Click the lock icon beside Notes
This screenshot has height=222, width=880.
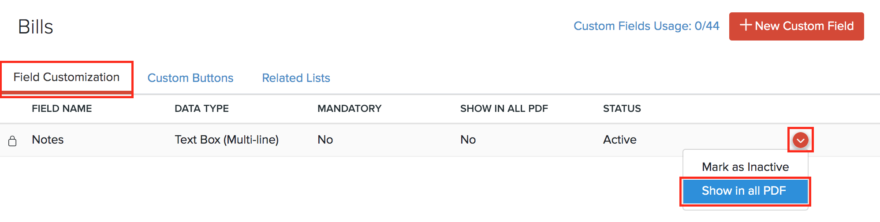pyautogui.click(x=12, y=141)
